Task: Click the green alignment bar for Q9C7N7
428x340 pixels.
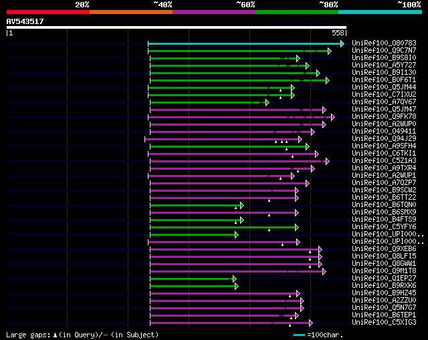Action: 238,51
